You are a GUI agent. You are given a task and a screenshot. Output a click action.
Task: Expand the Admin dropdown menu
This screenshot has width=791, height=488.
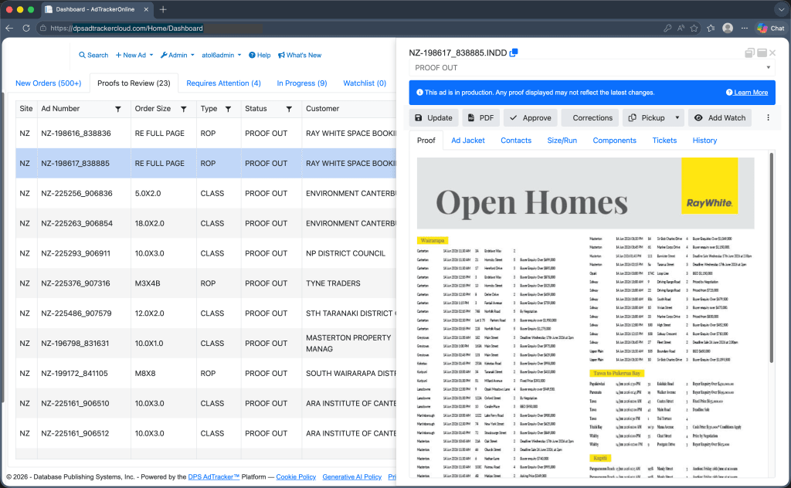[x=177, y=55]
